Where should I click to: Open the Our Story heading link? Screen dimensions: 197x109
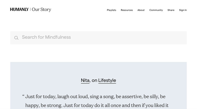pos(41,10)
